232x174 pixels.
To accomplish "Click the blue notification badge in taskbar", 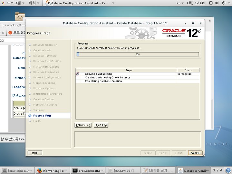I will pyautogui.click(x=228, y=170).
